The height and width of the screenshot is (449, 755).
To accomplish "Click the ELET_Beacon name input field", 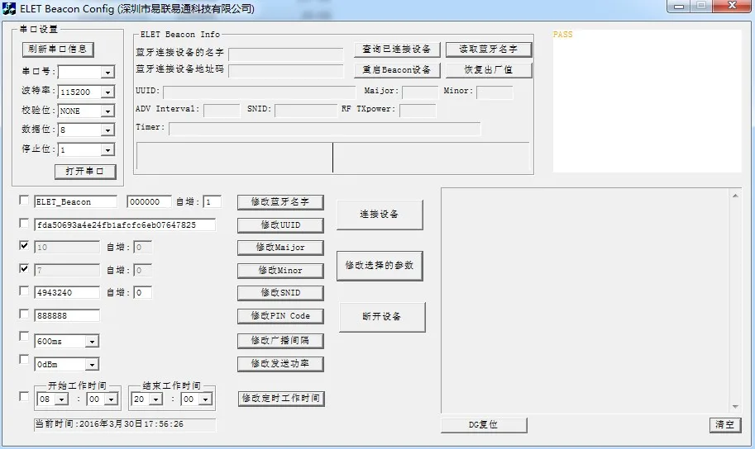I will (75, 202).
